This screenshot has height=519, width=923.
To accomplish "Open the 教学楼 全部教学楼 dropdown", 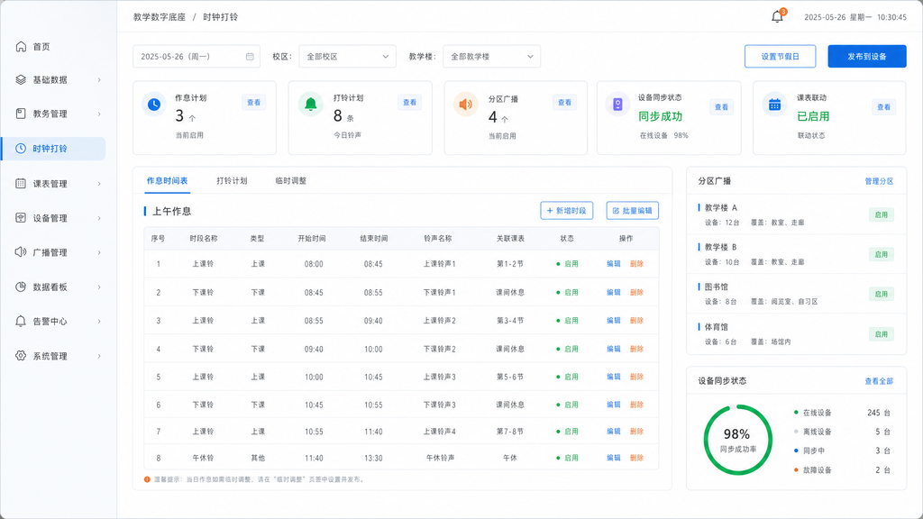I will [x=491, y=57].
